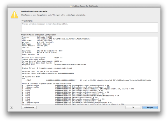Click the 'Process:' line in report
Image resolution: width=168 pixels, height=122 pixels.
coord(37,37)
